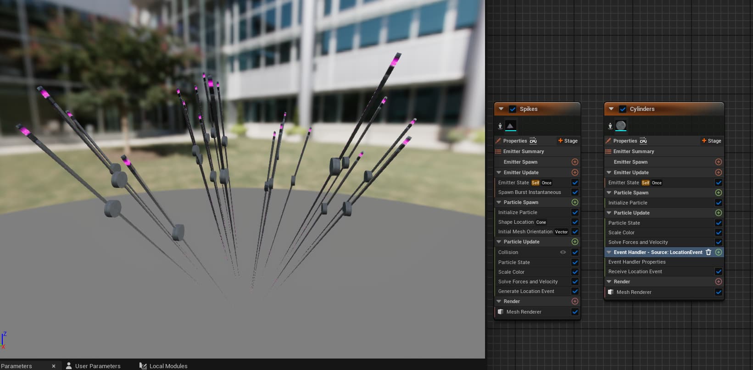
Task: Delete the LocationEvent event handler via trash icon
Action: (x=708, y=252)
